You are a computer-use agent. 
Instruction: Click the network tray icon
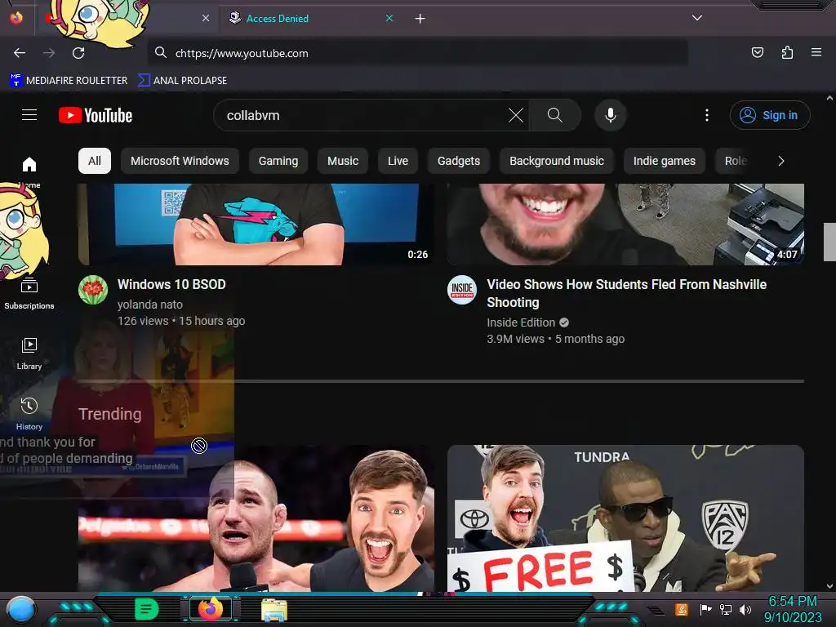[726, 609]
